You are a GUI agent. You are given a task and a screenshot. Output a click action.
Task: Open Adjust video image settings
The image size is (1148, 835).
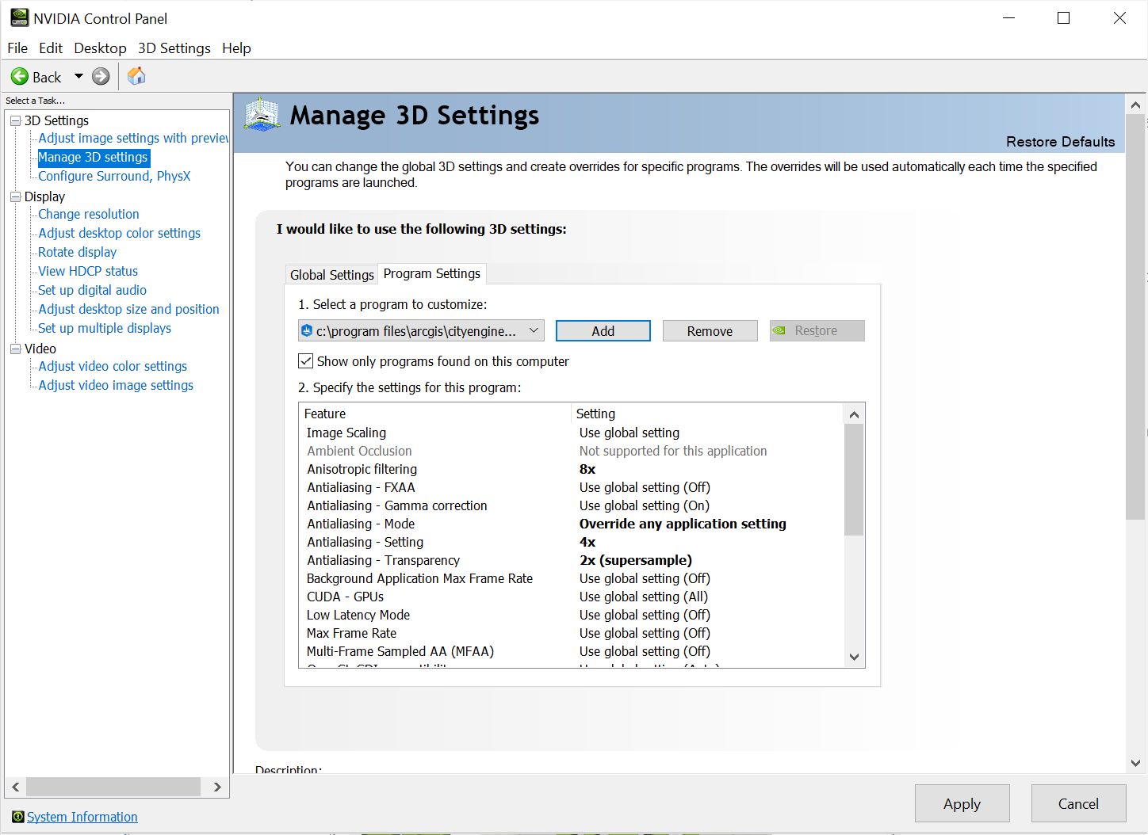pyautogui.click(x=116, y=385)
